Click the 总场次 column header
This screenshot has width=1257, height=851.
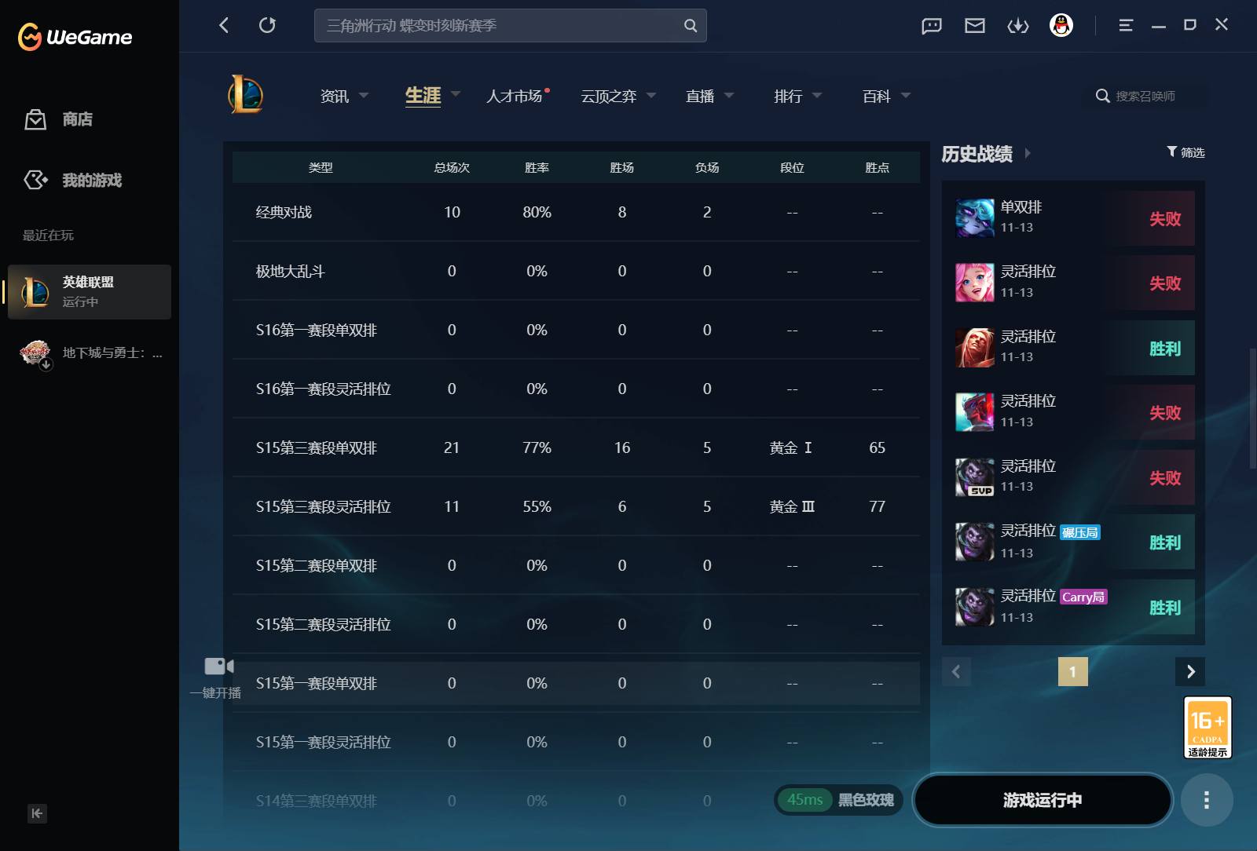(x=452, y=167)
